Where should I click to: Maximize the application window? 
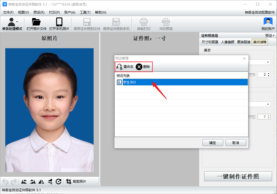(258, 4)
